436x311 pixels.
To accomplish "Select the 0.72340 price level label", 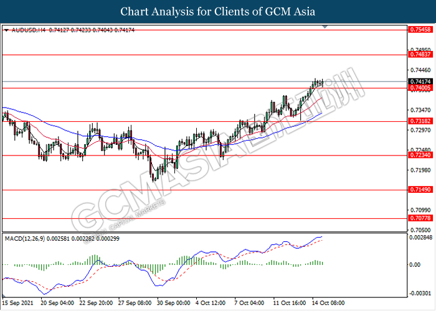I will coord(420,155).
